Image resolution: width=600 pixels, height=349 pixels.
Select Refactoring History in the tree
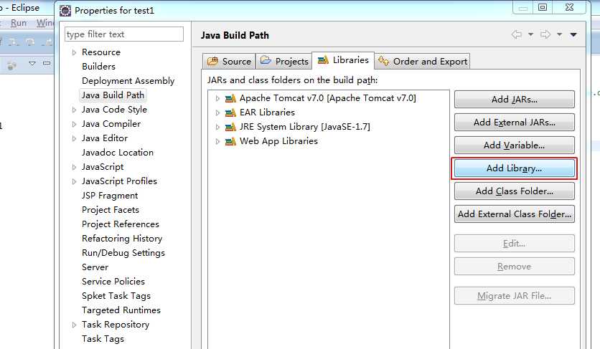pyautogui.click(x=122, y=239)
